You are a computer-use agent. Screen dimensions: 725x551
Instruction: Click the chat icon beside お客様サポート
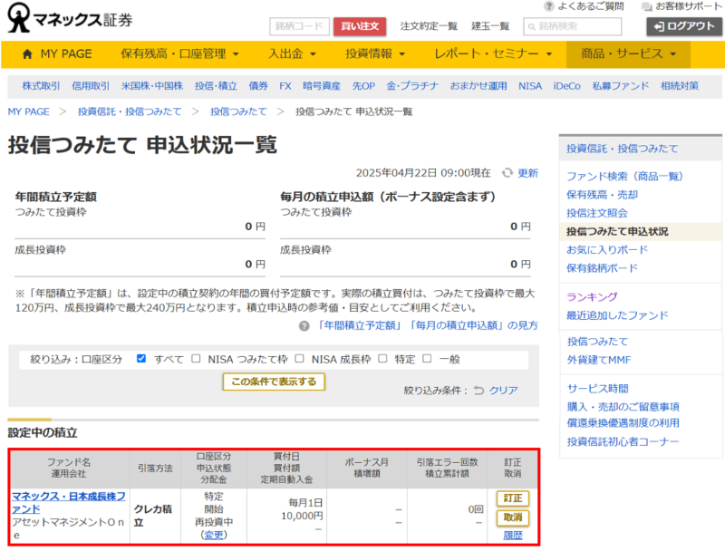647,6
